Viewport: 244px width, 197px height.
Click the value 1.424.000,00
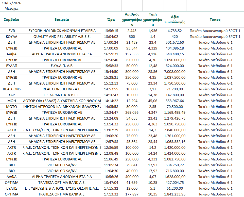click(175, 153)
